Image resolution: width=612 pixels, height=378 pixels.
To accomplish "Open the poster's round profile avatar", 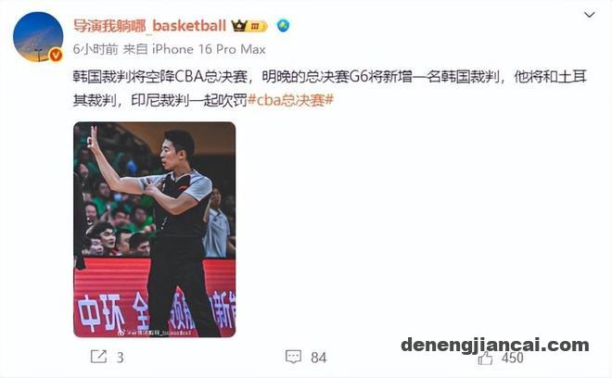I will 38,37.
